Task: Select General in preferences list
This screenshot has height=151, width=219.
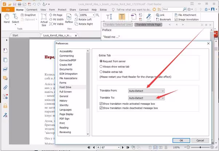Action: (64, 96)
